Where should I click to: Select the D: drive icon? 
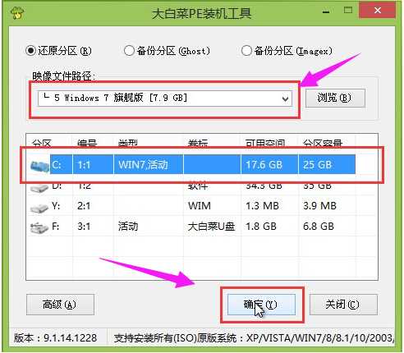39,188
